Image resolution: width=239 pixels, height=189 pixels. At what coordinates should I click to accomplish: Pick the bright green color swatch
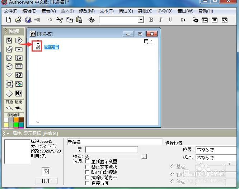[x=16, y=125]
